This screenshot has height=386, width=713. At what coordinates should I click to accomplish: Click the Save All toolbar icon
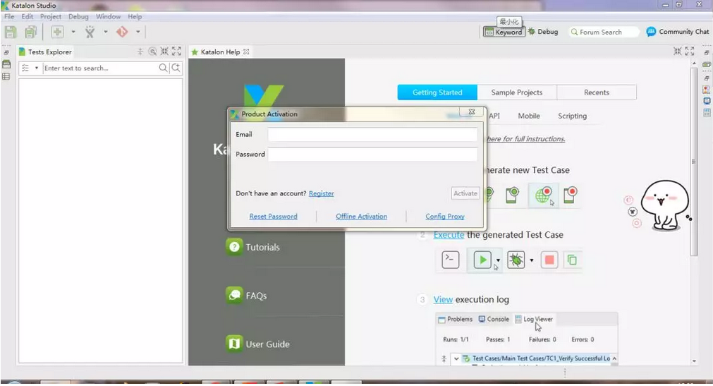(x=31, y=32)
